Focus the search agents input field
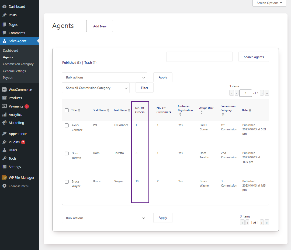291x250 pixels. tap(199, 57)
